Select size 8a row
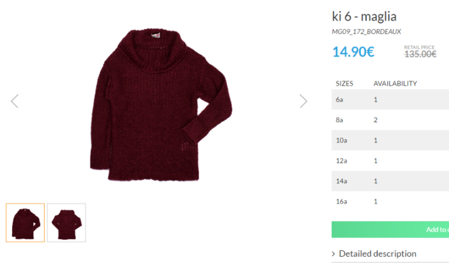Image resolution: width=449 pixels, height=279 pixels. pos(390,120)
